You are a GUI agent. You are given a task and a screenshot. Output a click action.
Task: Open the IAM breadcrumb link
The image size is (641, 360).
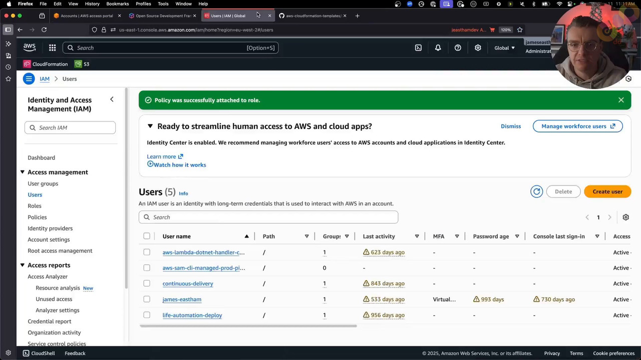45,78
